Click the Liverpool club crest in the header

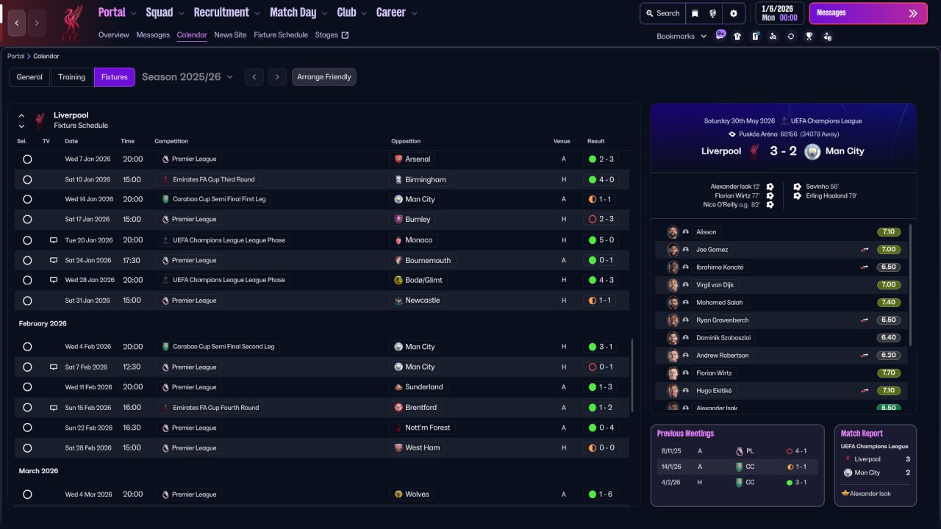(71, 22)
